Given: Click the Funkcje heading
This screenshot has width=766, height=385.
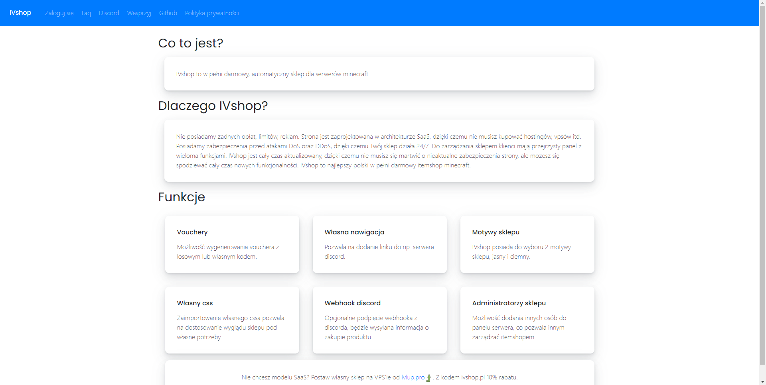Looking at the screenshot, I should [182, 197].
